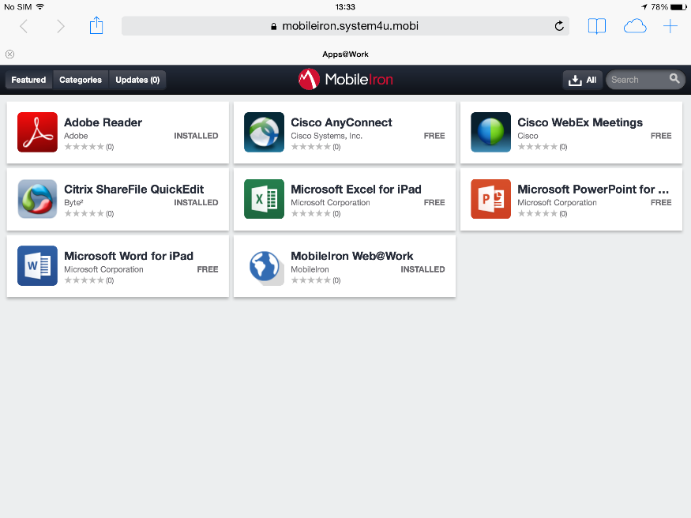
Task: Tap FREE on Microsoft PowerPoint
Action: coord(661,202)
